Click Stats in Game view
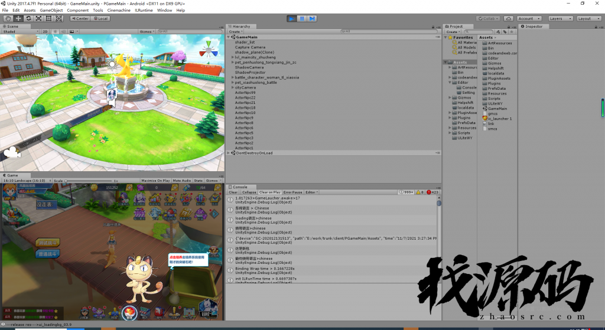This screenshot has height=330, width=605. tap(199, 181)
